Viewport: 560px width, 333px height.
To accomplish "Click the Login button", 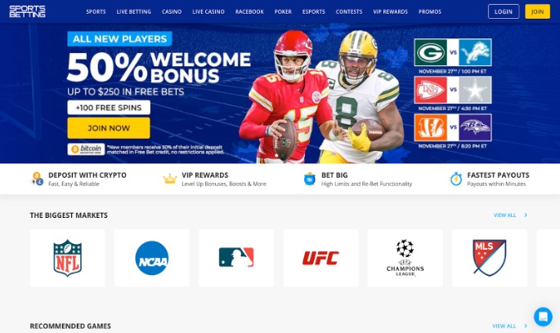I will [x=504, y=11].
